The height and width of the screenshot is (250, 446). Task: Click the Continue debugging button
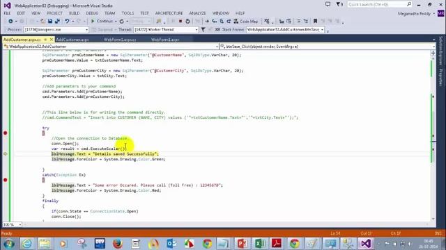(102, 22)
